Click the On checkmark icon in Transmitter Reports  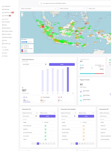24,97
